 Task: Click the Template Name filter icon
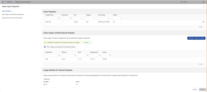[59, 18]
